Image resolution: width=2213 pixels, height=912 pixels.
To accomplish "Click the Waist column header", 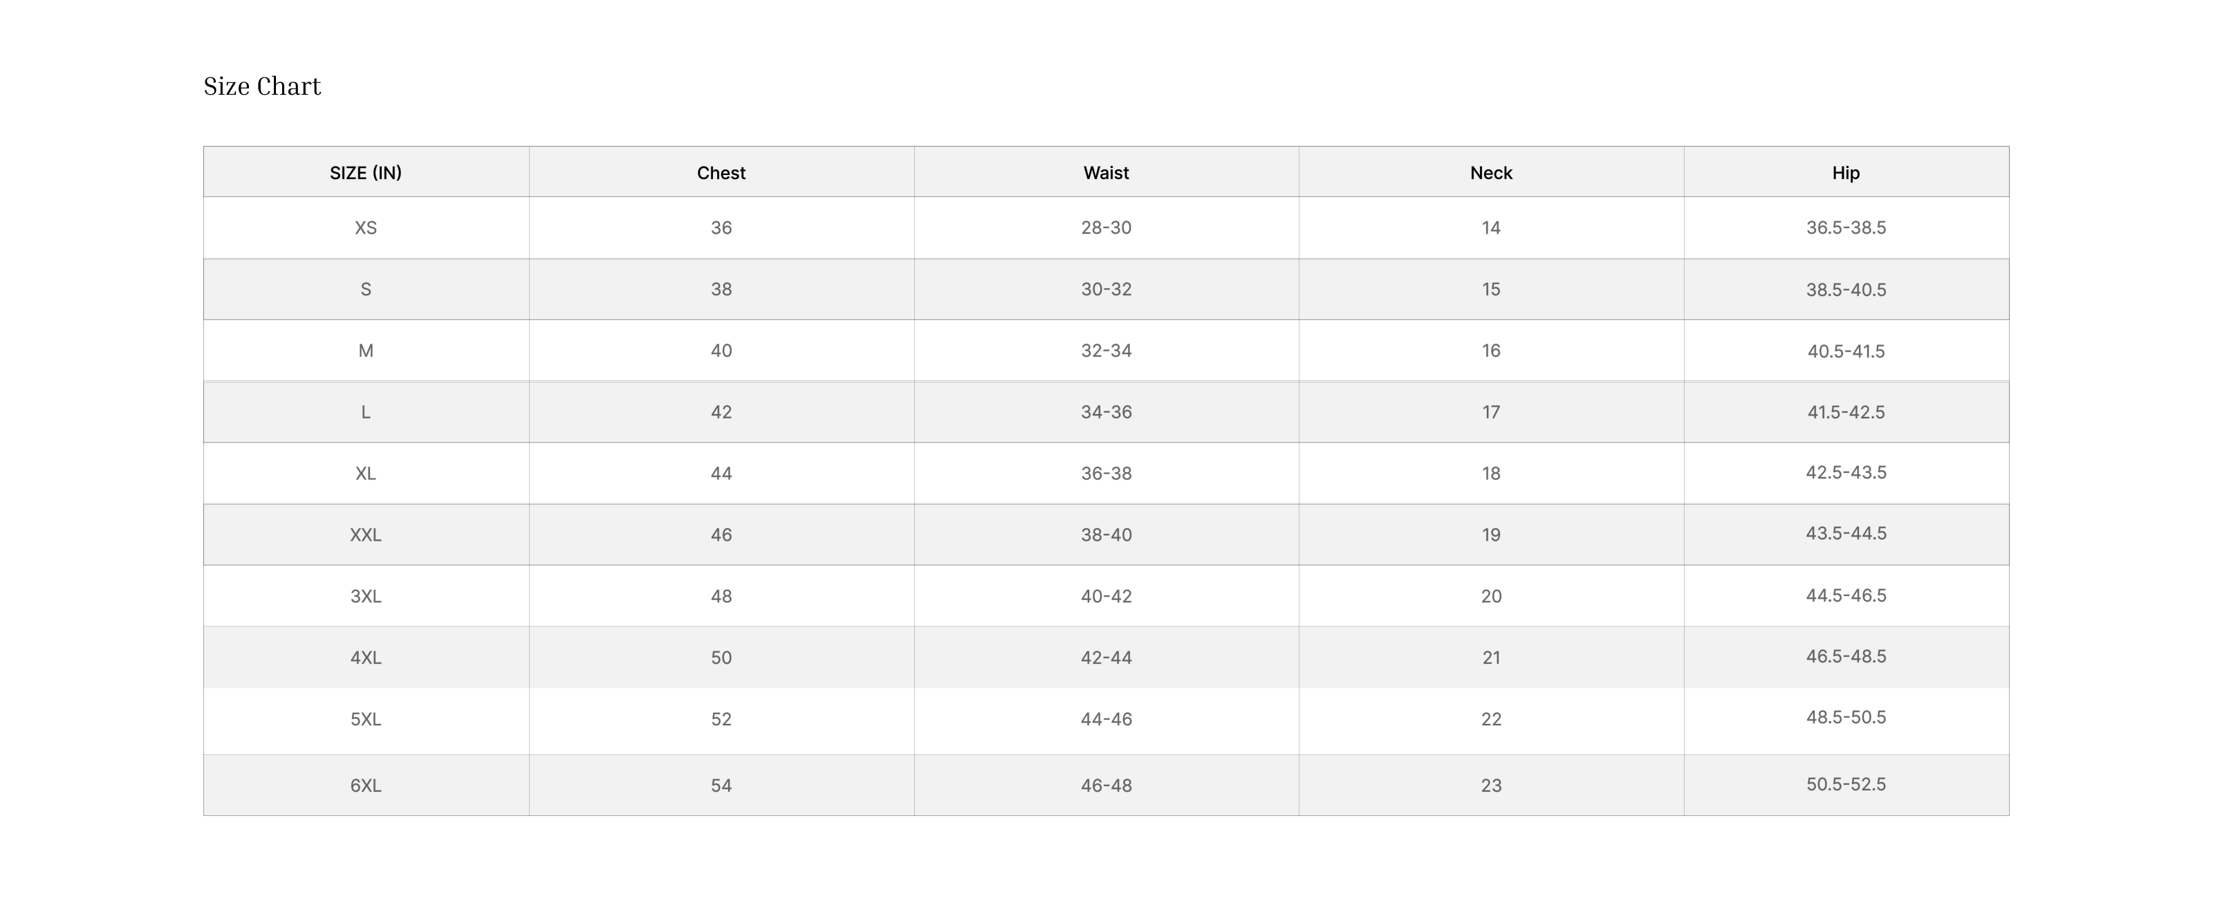I will 1106,173.
